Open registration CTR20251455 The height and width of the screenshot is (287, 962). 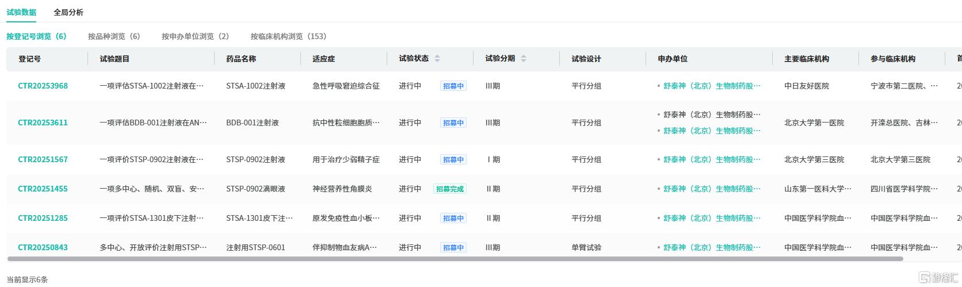point(43,189)
